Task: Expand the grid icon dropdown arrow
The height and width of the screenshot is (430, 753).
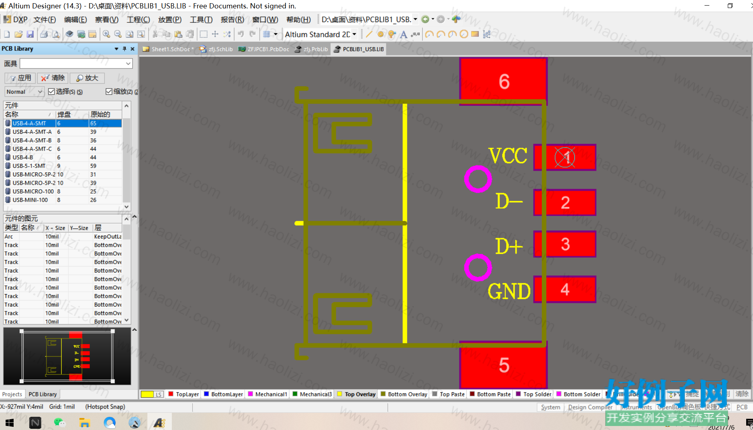Action: pos(276,34)
